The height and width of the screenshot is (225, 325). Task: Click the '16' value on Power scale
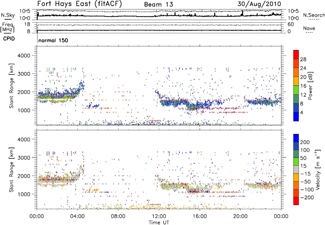[303, 86]
